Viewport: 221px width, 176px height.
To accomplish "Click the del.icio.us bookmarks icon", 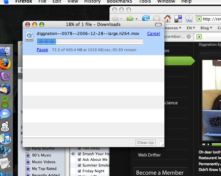I will (178, 19).
